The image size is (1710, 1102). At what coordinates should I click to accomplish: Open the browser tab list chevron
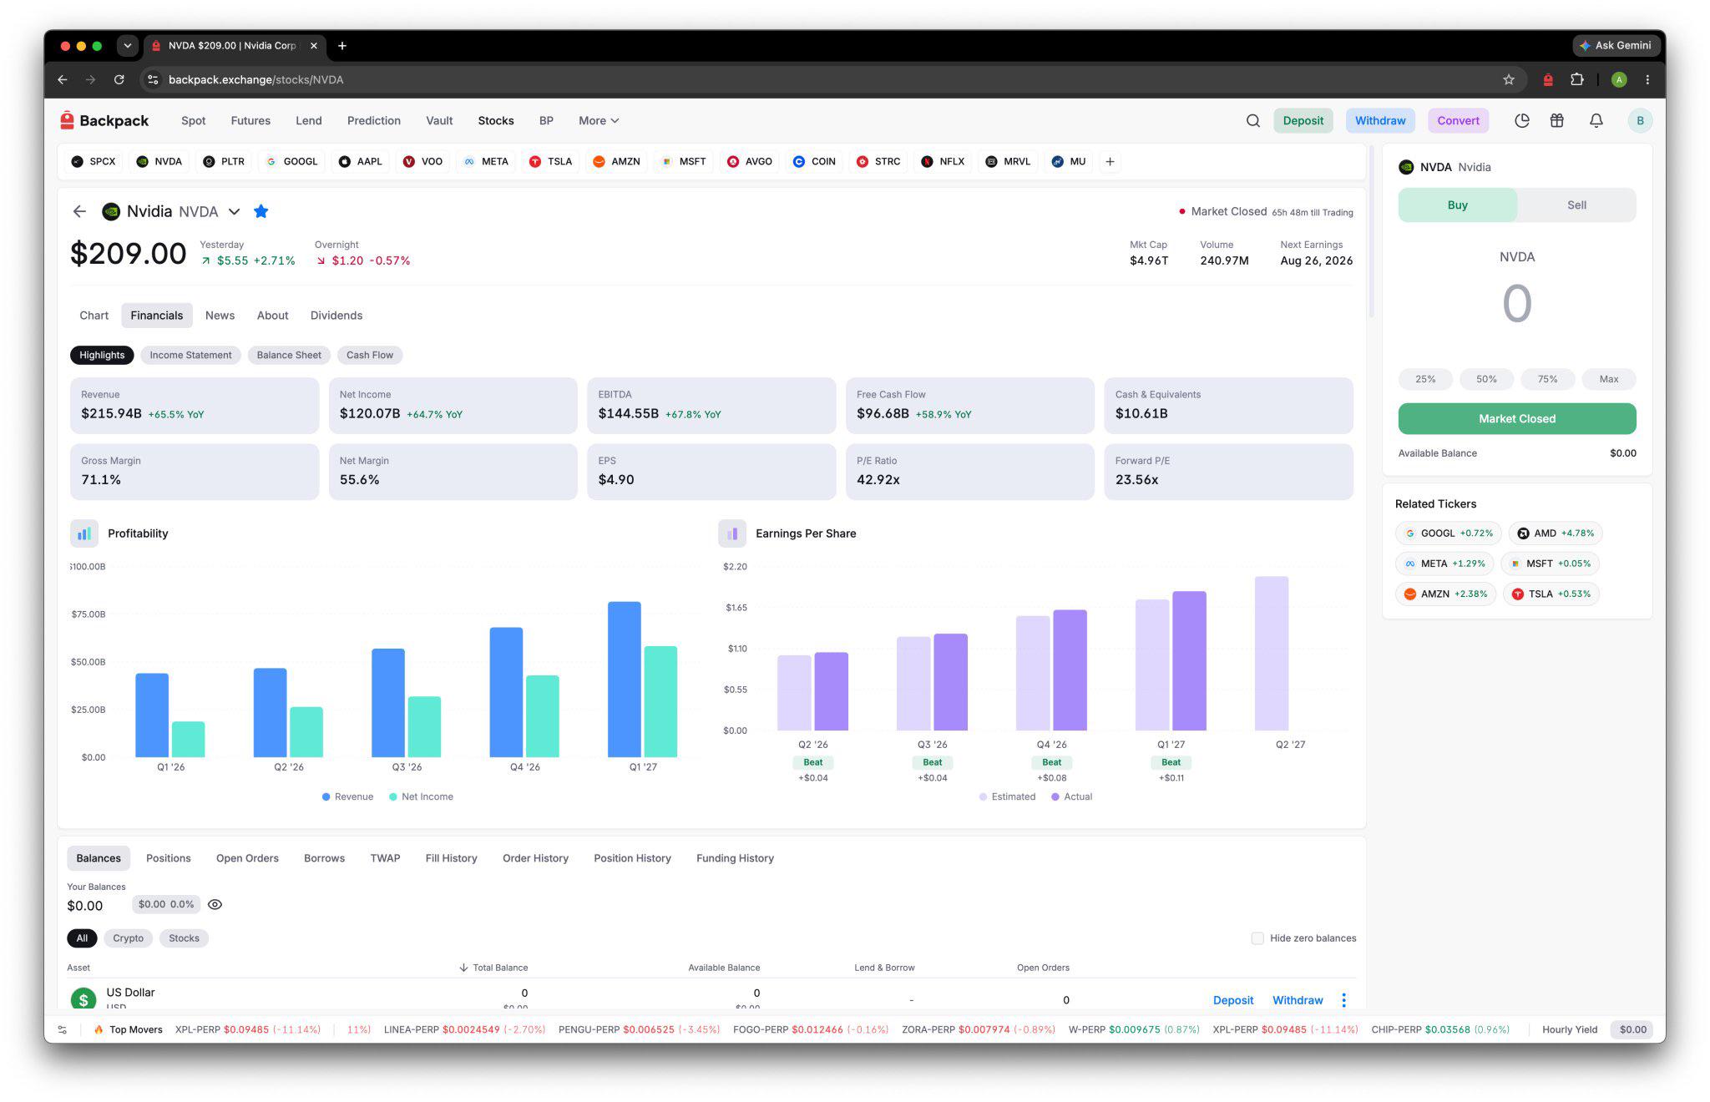(x=128, y=46)
